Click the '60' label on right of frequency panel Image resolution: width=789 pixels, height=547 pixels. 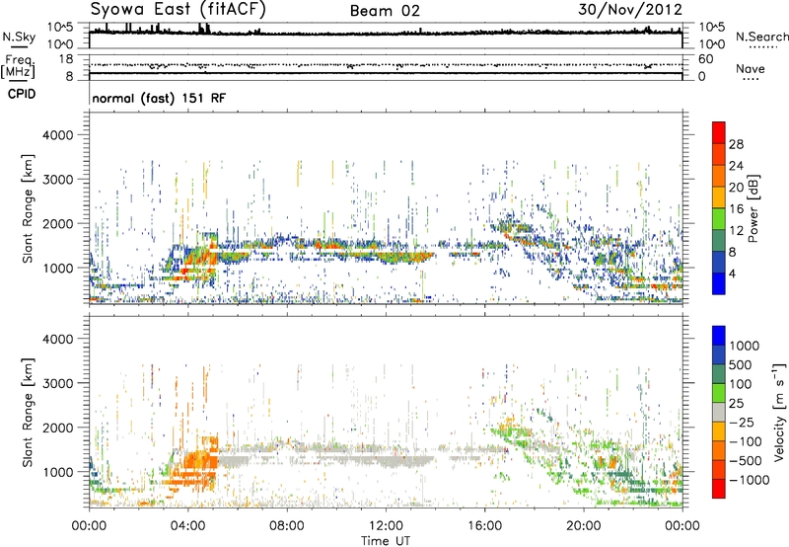[705, 59]
